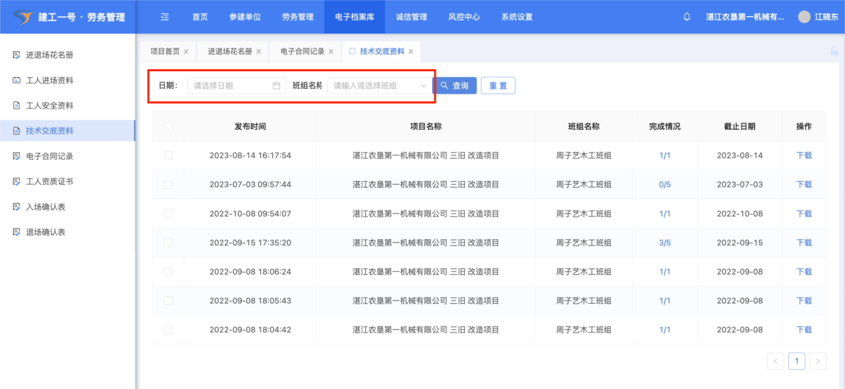845x389 pixels.
Task: Collapse sidebar using the menu fold icon
Action: (x=165, y=17)
